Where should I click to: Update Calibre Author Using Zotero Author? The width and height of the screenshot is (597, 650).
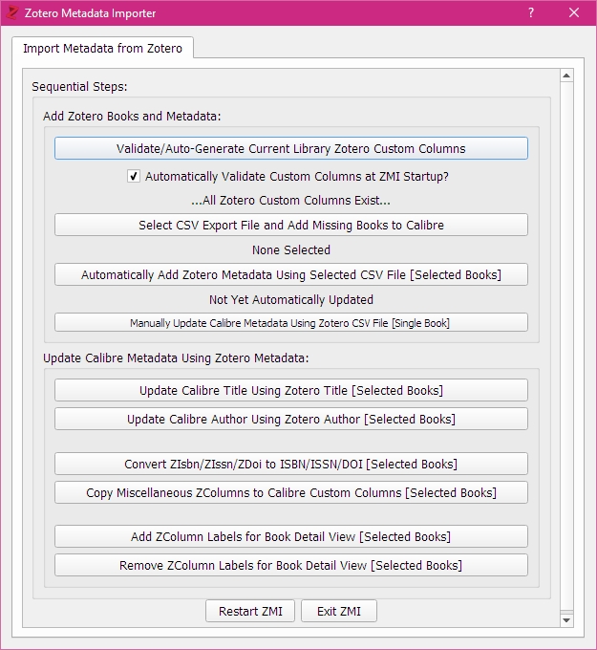[x=290, y=419]
